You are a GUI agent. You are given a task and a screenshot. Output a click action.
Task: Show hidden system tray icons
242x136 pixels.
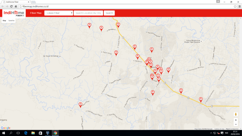(211, 133)
